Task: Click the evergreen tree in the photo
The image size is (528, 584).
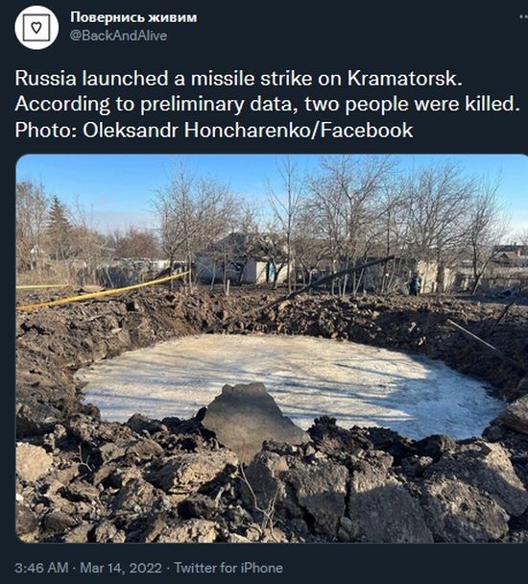Action: click(60, 228)
